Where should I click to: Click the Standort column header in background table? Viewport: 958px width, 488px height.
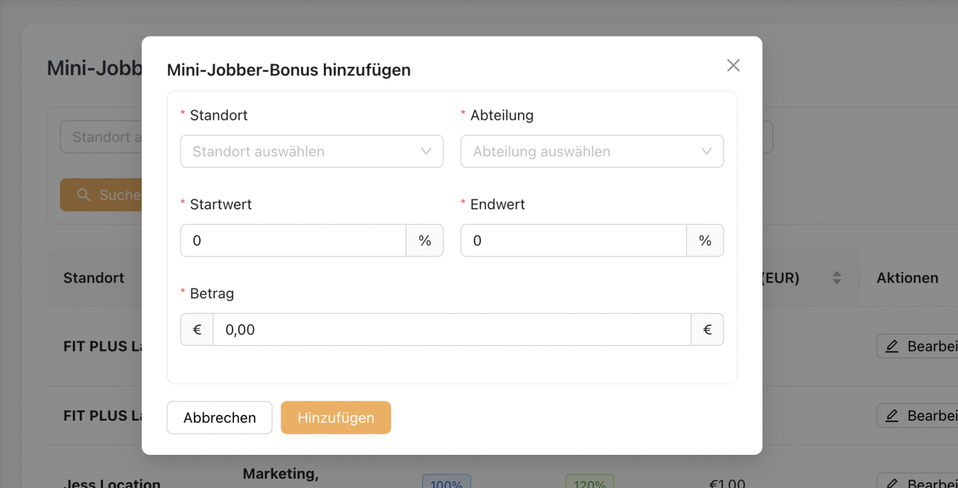tap(94, 278)
